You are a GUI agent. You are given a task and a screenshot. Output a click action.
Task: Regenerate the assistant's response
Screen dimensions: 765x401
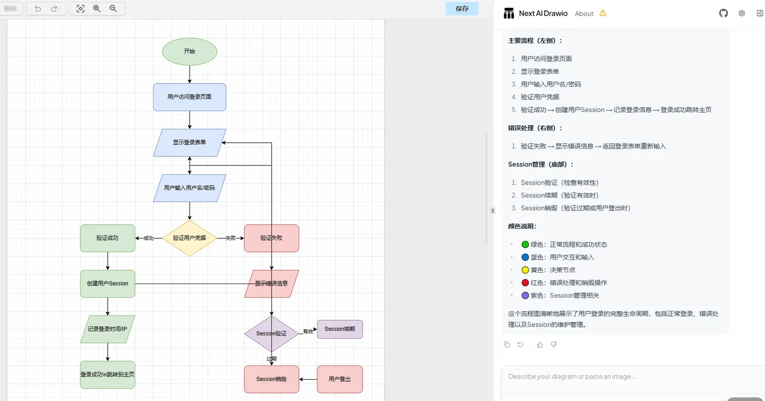pyautogui.click(x=520, y=345)
